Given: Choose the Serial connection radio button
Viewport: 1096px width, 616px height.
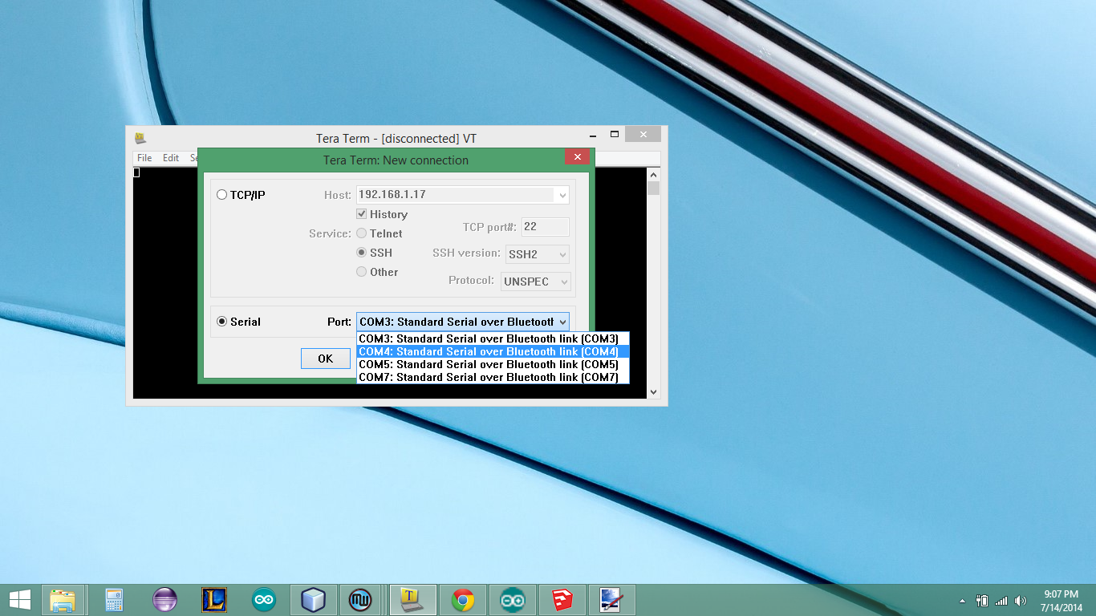Looking at the screenshot, I should coord(222,322).
